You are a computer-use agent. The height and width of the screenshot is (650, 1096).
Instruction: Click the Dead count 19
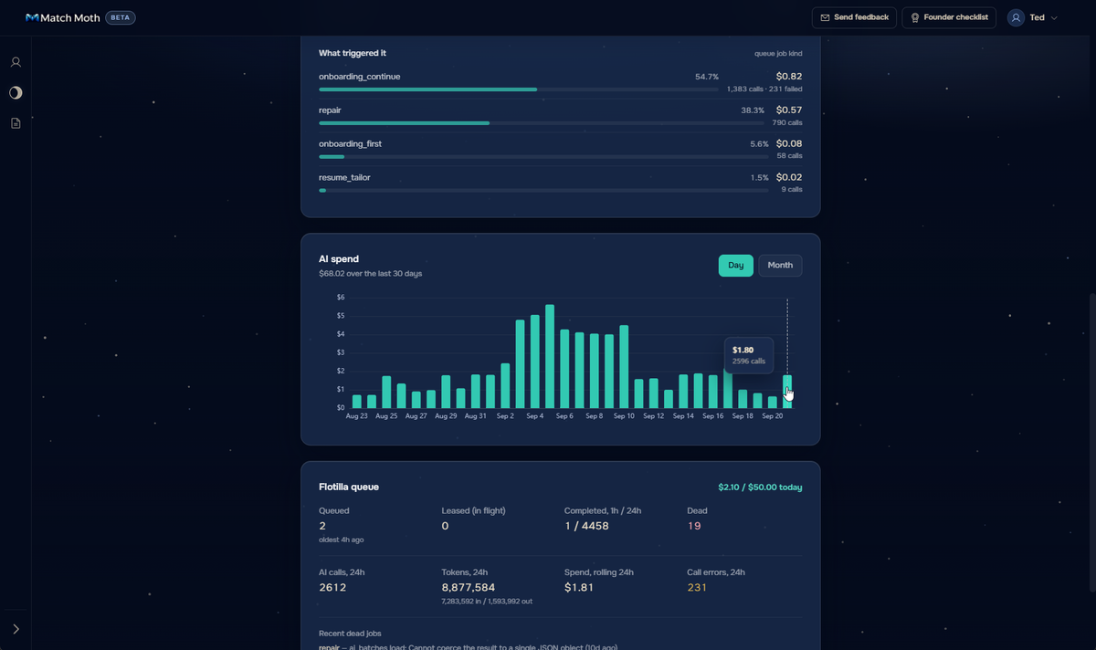(x=694, y=526)
